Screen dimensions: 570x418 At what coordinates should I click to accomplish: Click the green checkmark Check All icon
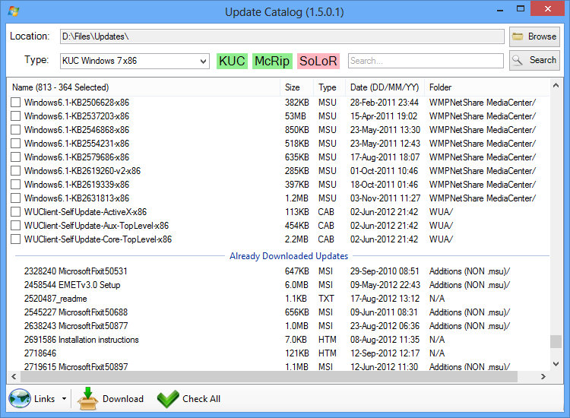click(x=168, y=399)
